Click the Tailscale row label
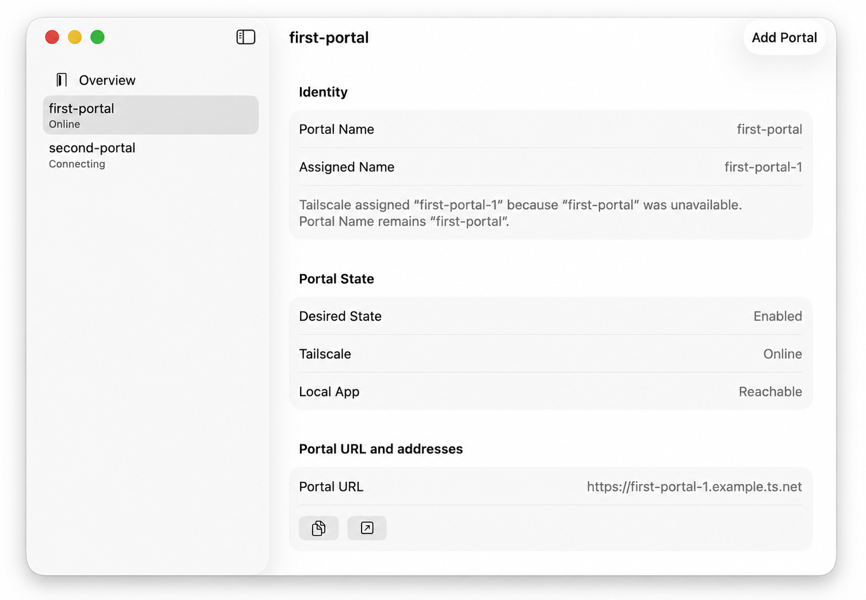Image resolution: width=866 pixels, height=600 pixels. tap(325, 354)
